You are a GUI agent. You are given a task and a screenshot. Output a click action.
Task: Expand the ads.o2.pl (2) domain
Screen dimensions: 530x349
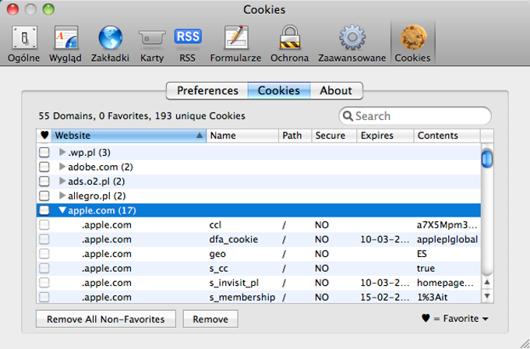[62, 181]
